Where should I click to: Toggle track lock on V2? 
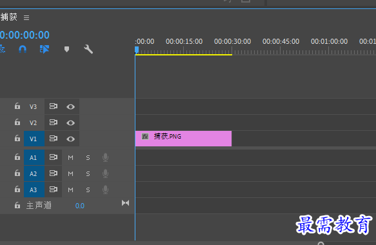click(17, 122)
